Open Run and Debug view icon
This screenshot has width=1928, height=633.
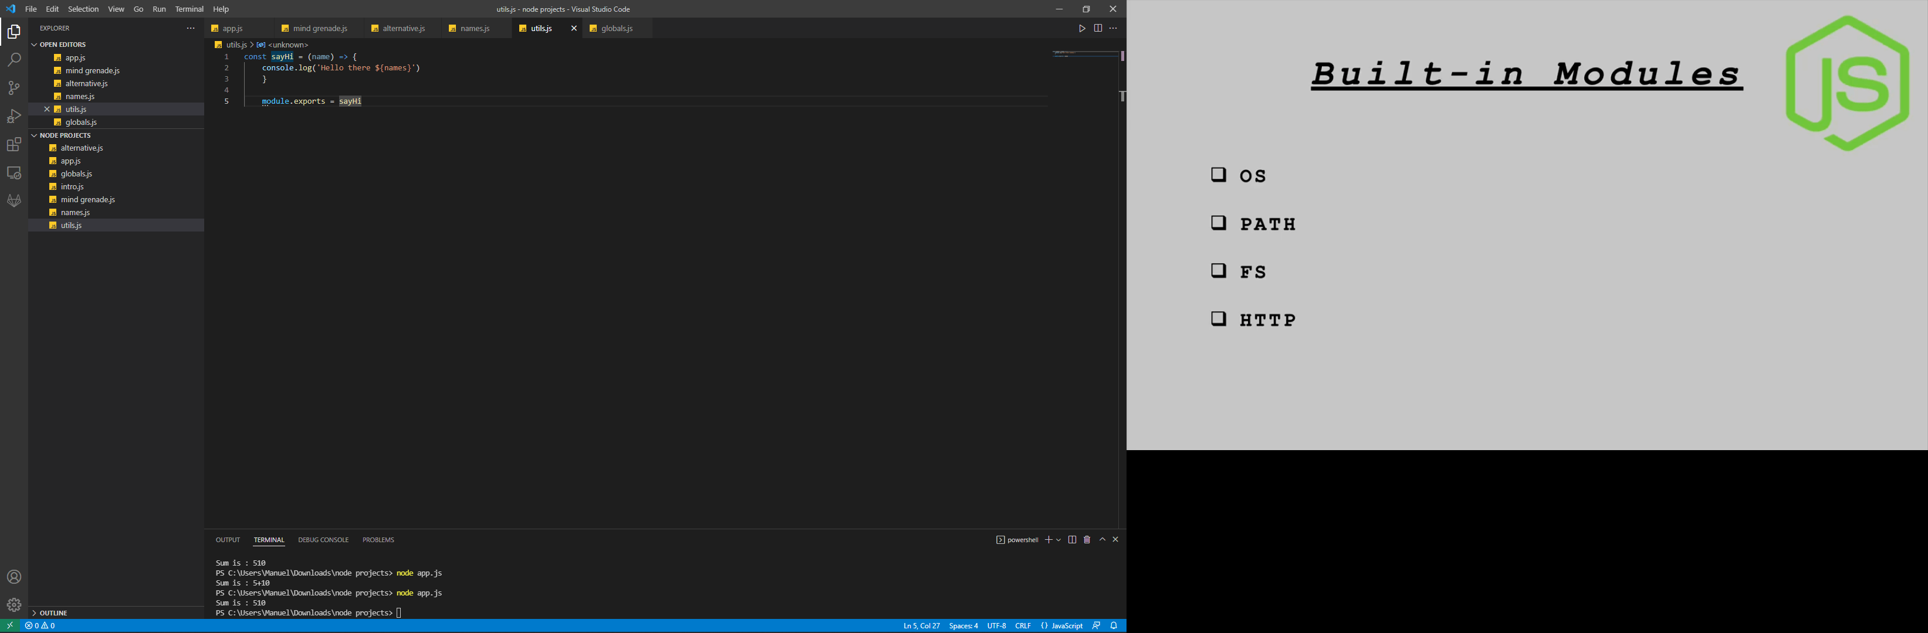(x=14, y=117)
